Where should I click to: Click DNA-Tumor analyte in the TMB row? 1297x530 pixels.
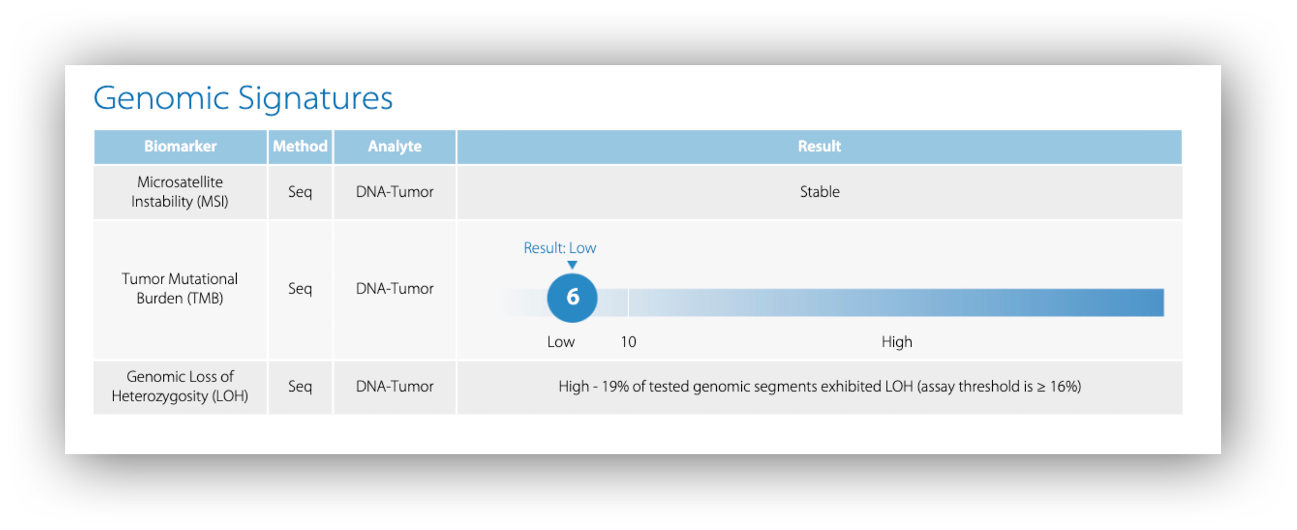(394, 289)
